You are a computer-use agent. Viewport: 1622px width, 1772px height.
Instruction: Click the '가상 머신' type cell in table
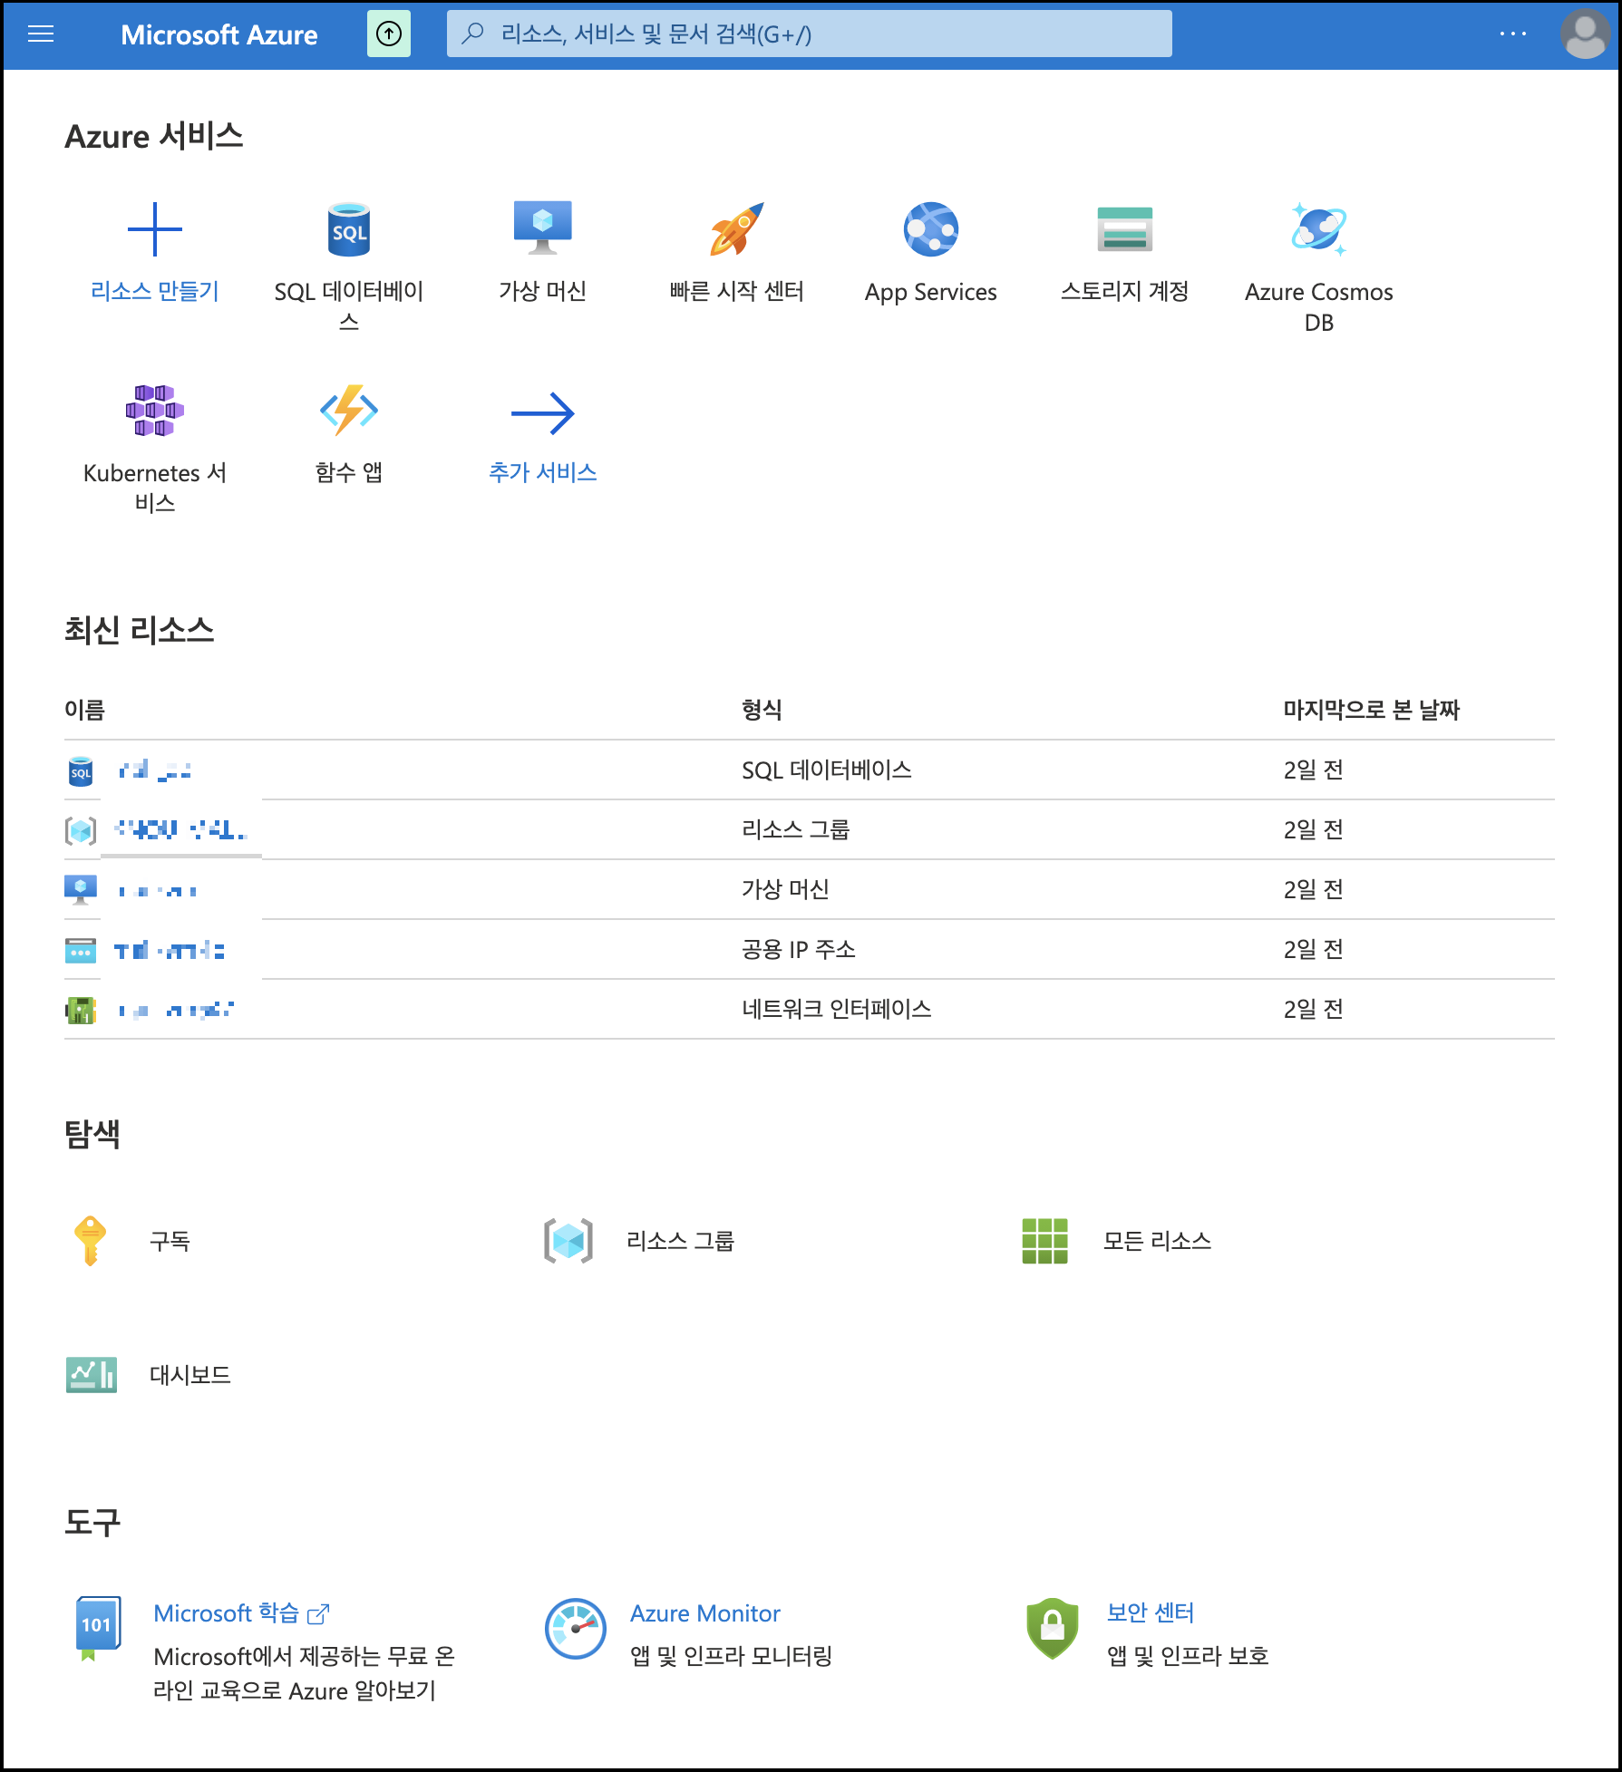[785, 890]
